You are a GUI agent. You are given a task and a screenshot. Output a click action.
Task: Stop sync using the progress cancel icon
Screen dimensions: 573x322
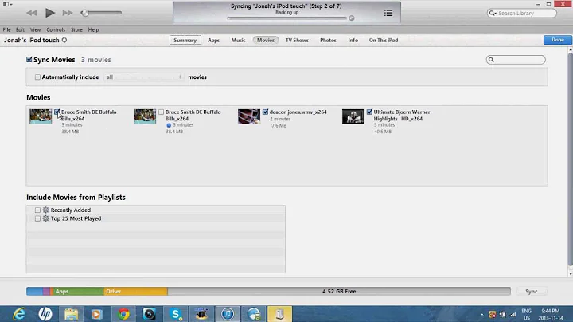352,18
